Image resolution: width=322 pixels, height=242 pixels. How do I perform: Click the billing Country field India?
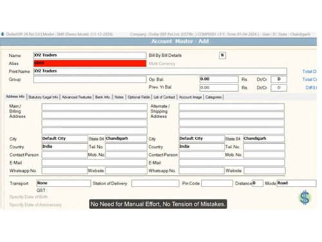64,146
